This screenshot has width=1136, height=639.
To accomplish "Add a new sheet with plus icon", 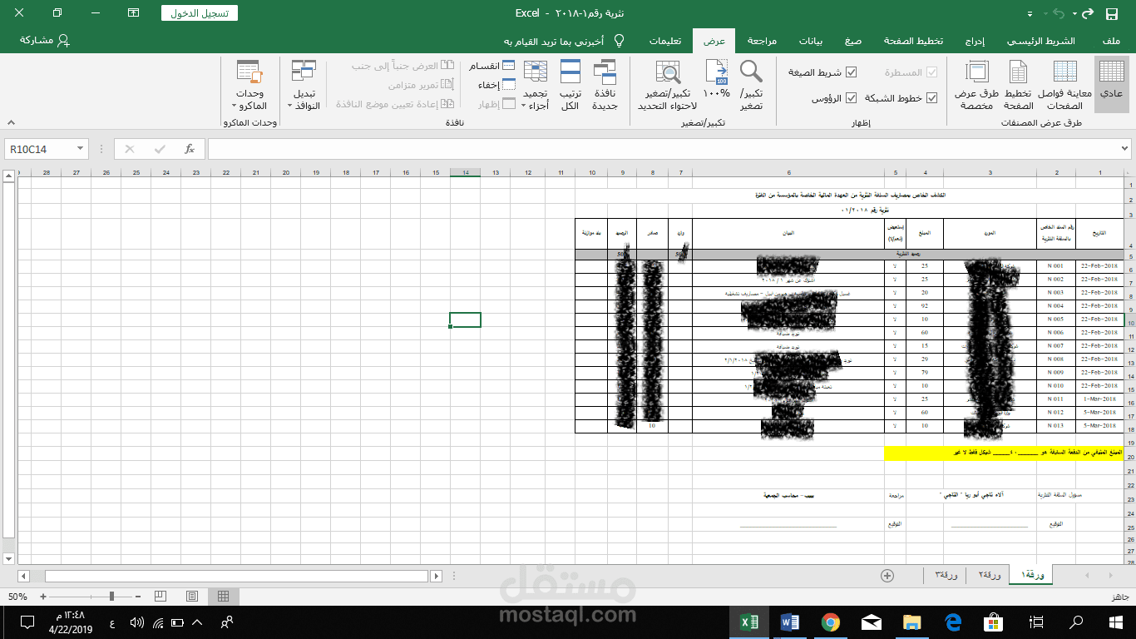I will click(x=887, y=576).
